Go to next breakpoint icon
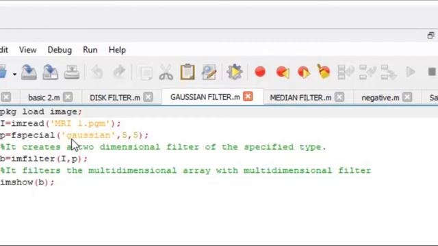Image resolution: width=438 pixels, height=246 pixels. click(x=304, y=72)
